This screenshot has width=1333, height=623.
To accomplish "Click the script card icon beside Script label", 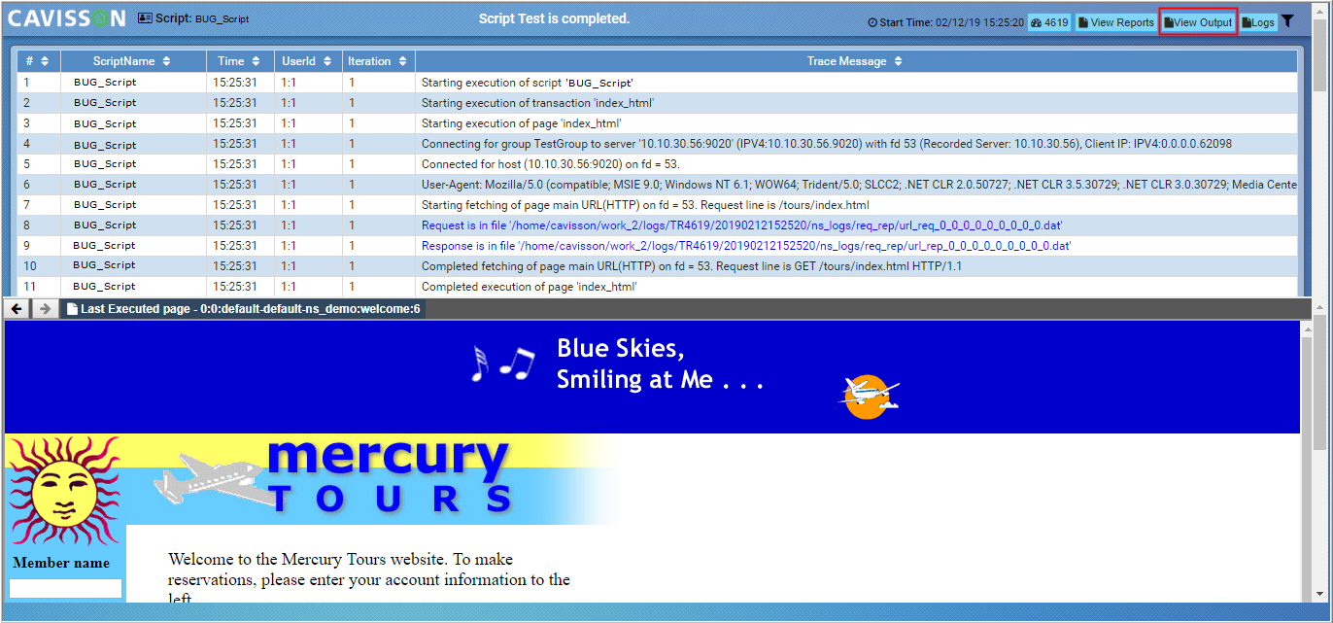I will (145, 18).
